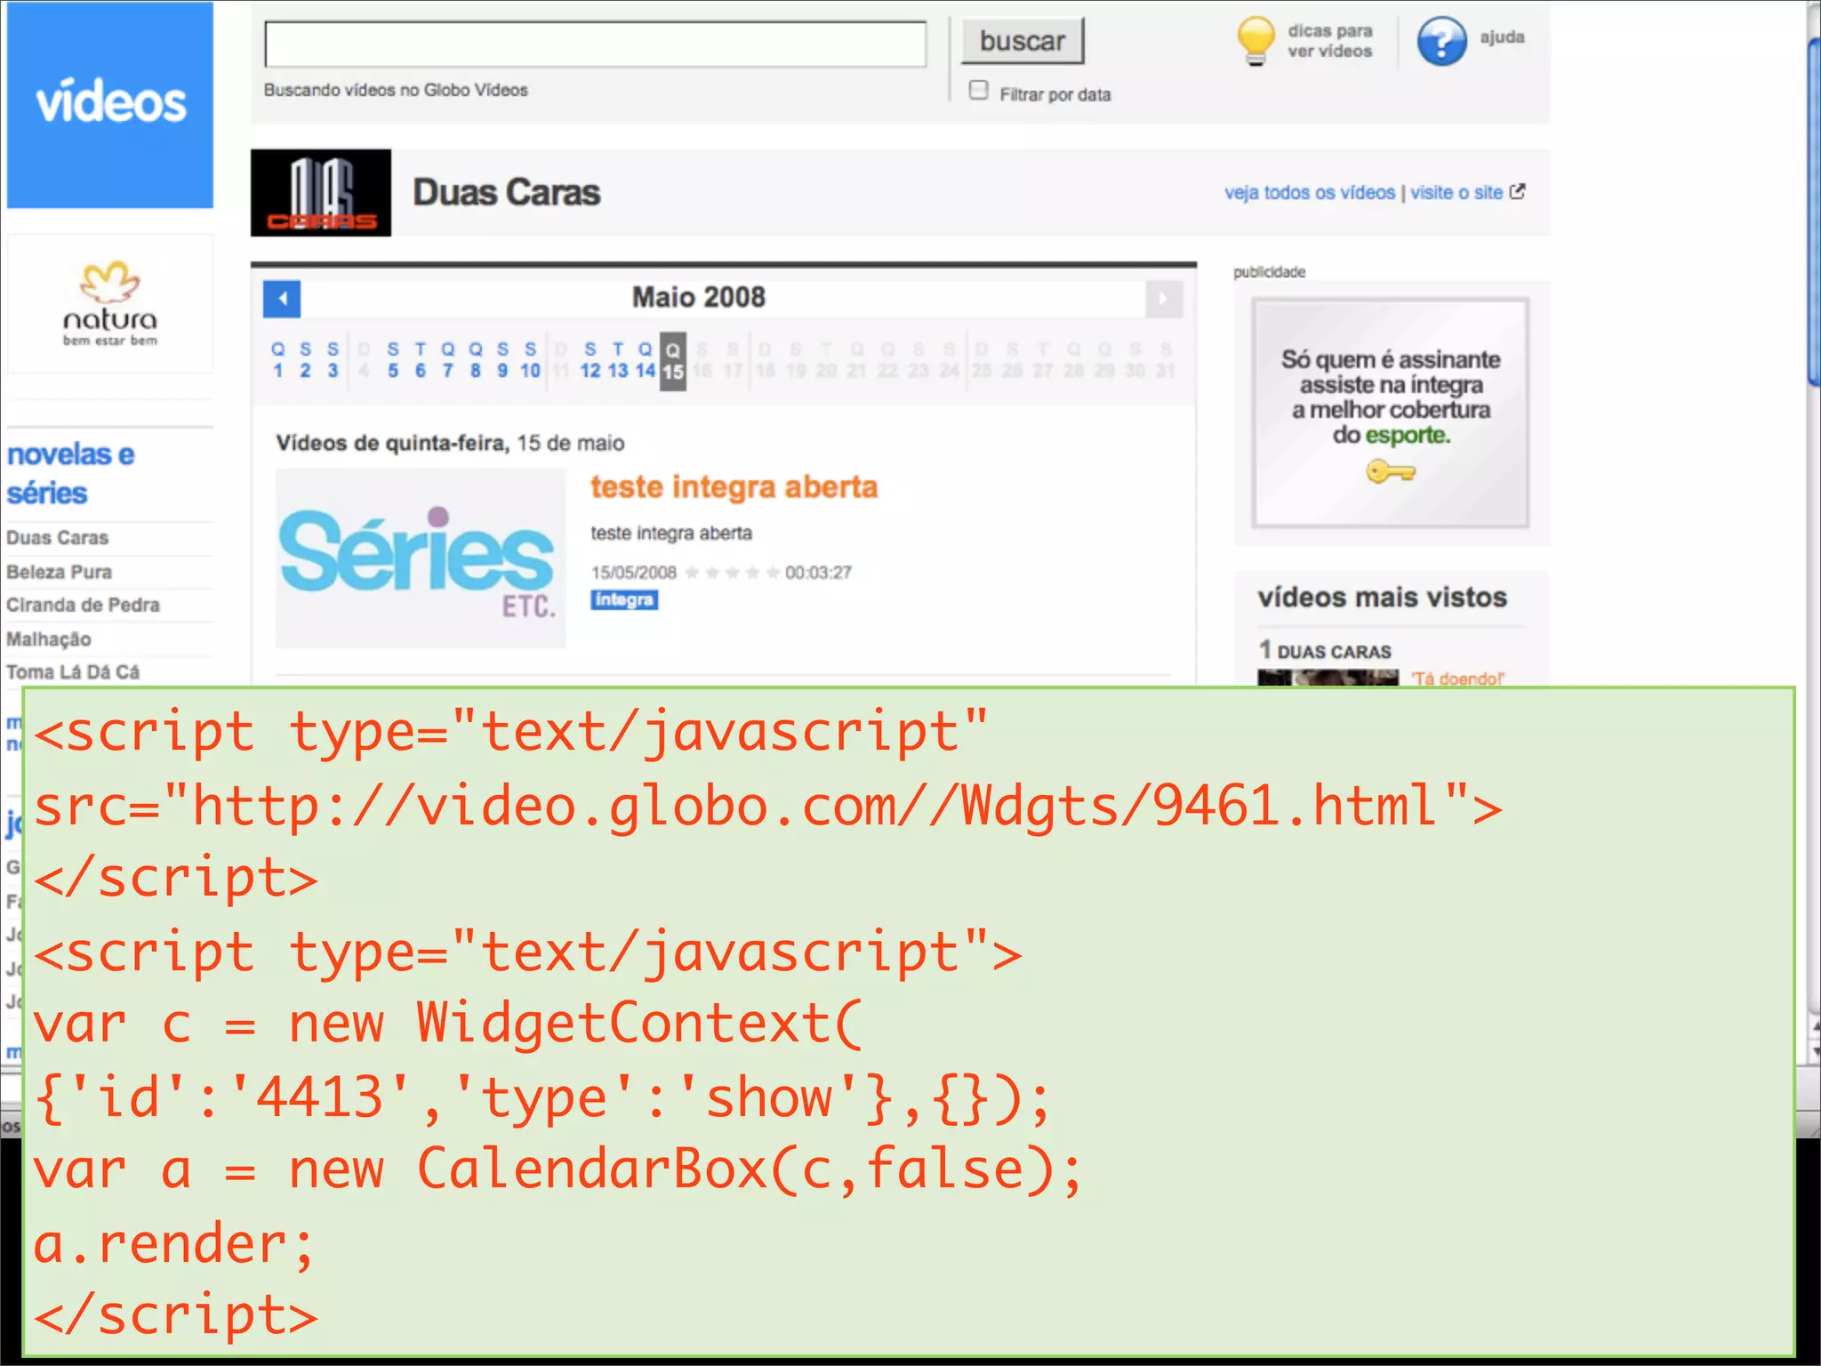Select highlighted day 15 in calendar

point(673,362)
